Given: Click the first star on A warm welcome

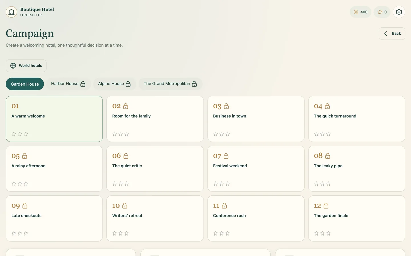Looking at the screenshot, I should [14, 134].
